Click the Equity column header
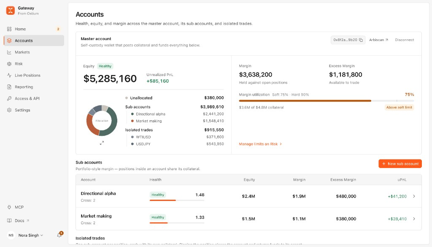This screenshot has width=432, height=247. 249,180
